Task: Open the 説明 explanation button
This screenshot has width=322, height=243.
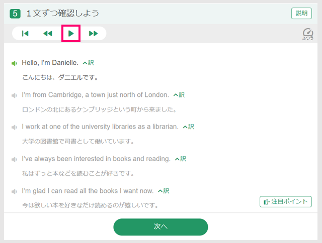Action: 301,14
